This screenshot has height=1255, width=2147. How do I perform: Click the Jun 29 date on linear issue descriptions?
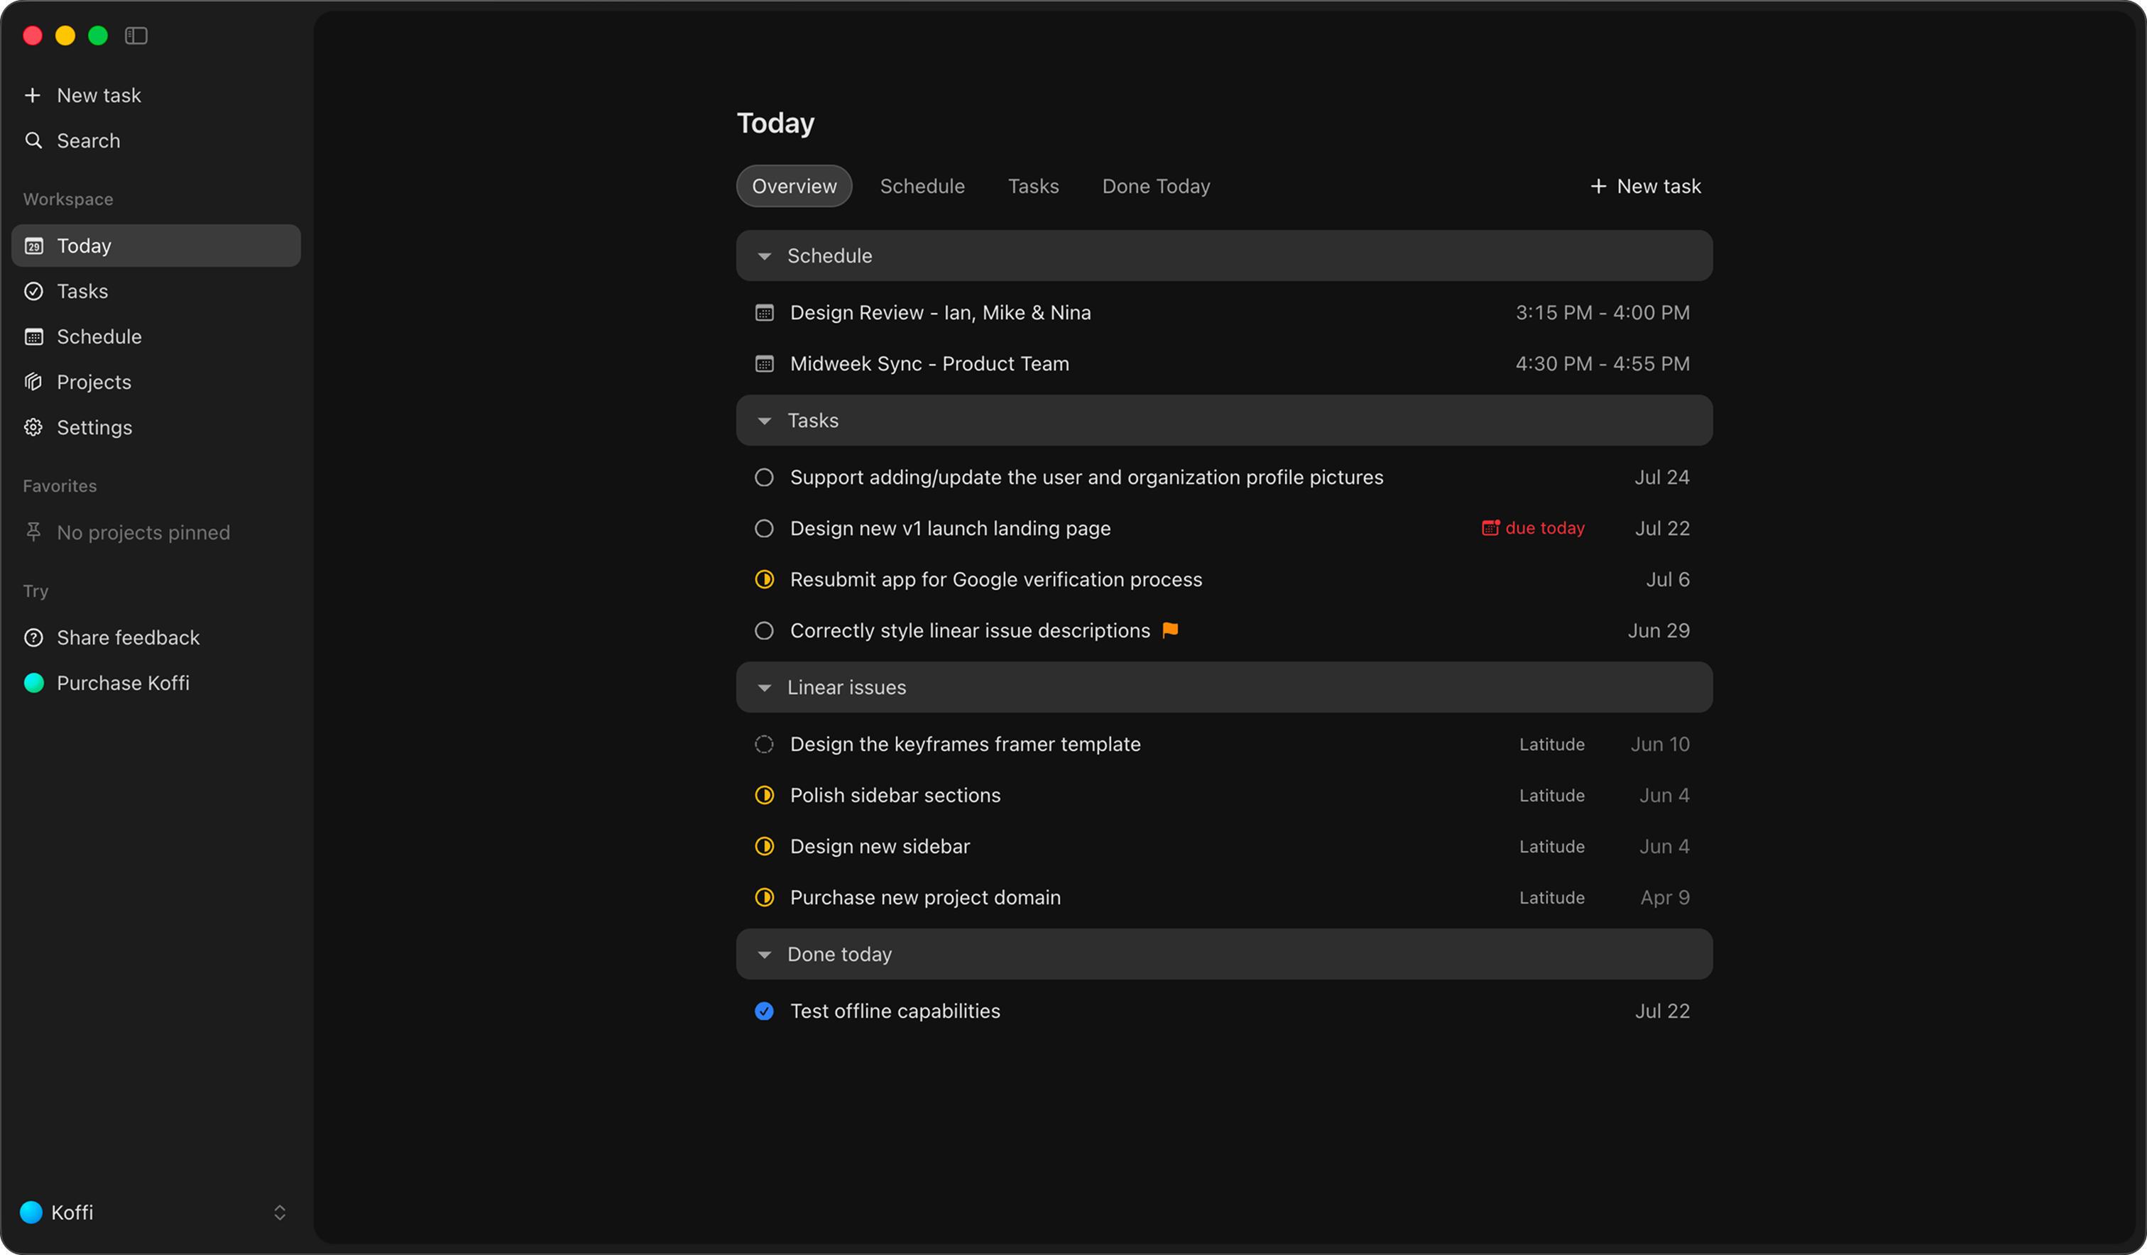click(x=1658, y=630)
